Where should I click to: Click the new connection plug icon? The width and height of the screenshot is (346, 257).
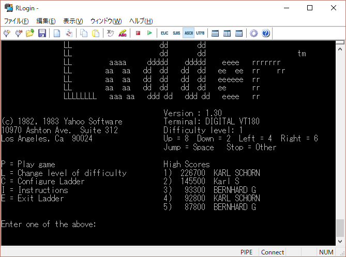pos(7,33)
